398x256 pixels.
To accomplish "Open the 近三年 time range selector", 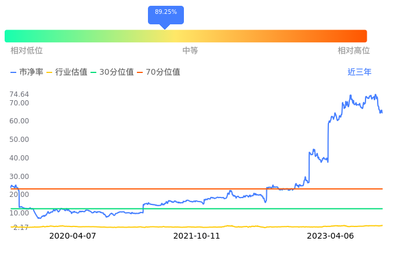I will pyautogui.click(x=359, y=72).
